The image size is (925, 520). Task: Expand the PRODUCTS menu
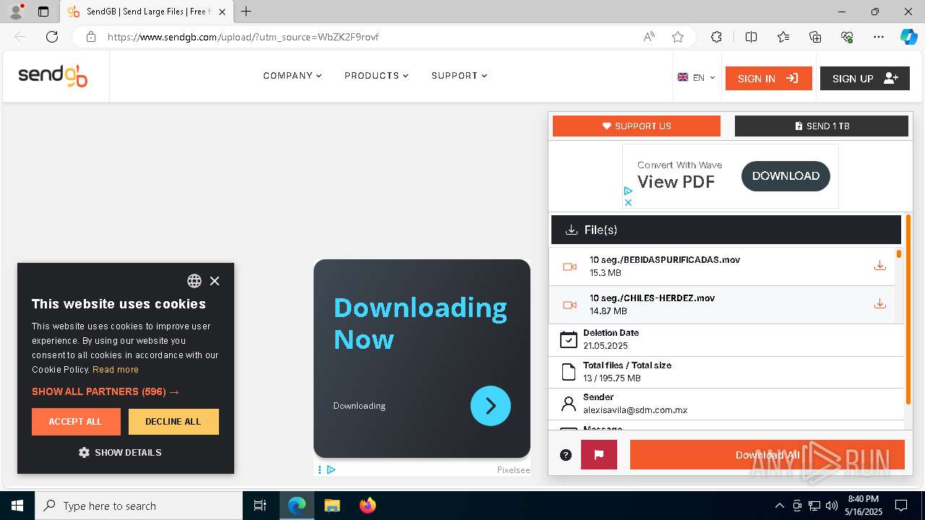377,76
